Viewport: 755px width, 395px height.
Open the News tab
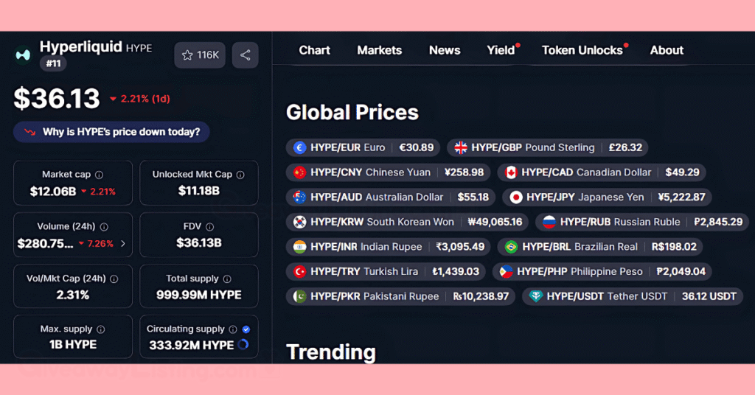pyautogui.click(x=445, y=50)
